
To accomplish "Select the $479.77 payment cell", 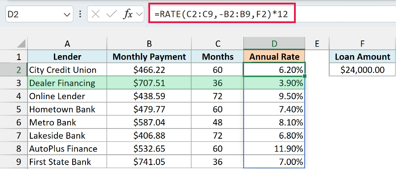I will [149, 109].
